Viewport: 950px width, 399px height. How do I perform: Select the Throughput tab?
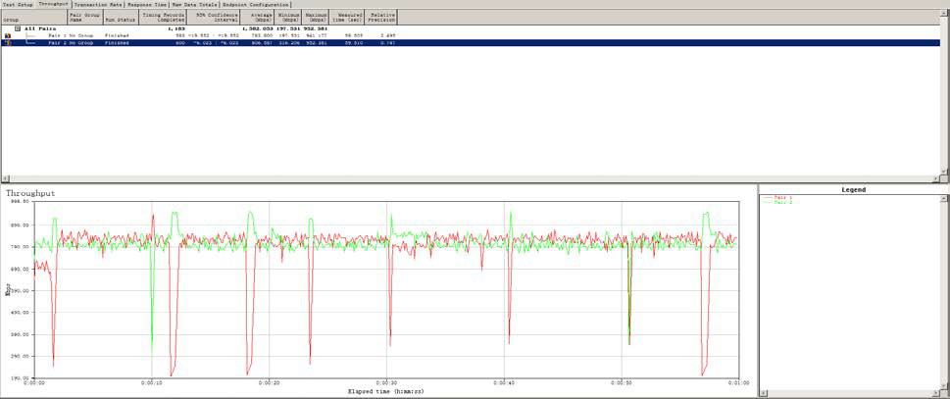tap(53, 4)
